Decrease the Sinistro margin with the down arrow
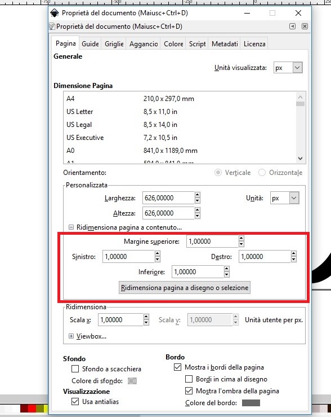 tap(158, 260)
